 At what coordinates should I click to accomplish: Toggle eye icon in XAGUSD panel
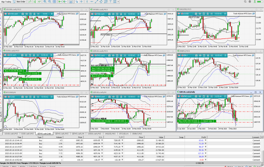tap(200, 14)
